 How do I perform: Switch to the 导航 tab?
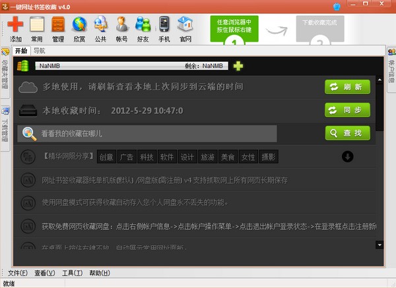point(40,51)
